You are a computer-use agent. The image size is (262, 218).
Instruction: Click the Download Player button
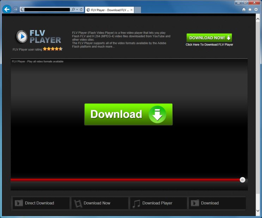[159, 203]
